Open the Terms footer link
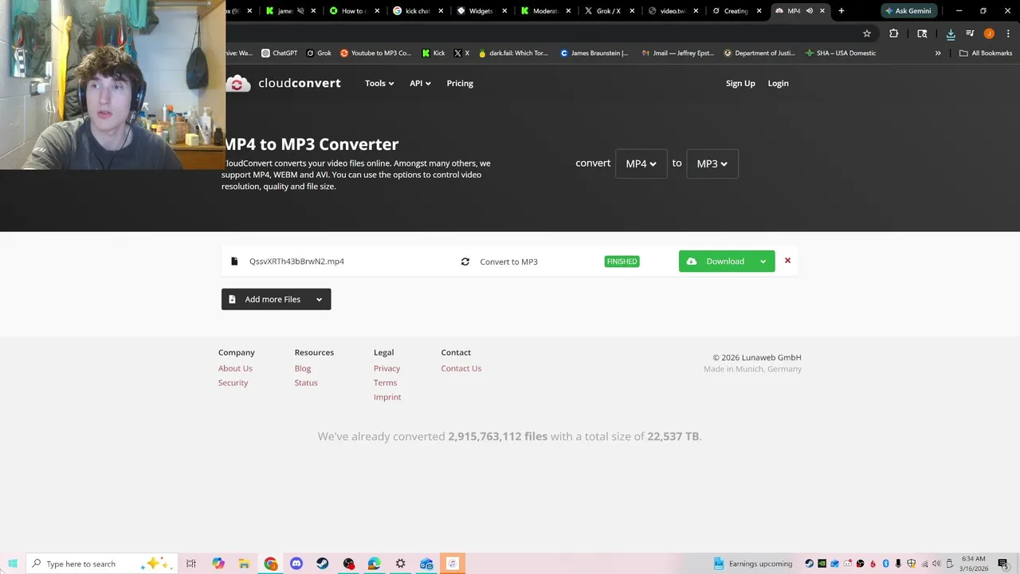1020x574 pixels. tap(385, 383)
